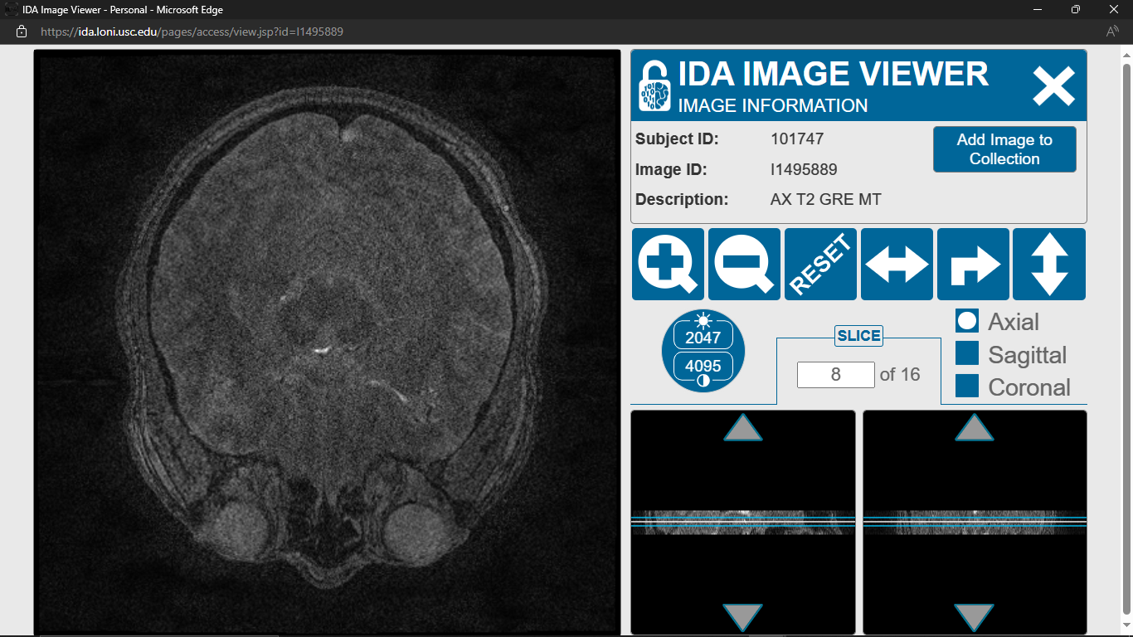Move the sagittal preview slice down
Screen dimensions: 1133x637
pos(741,615)
